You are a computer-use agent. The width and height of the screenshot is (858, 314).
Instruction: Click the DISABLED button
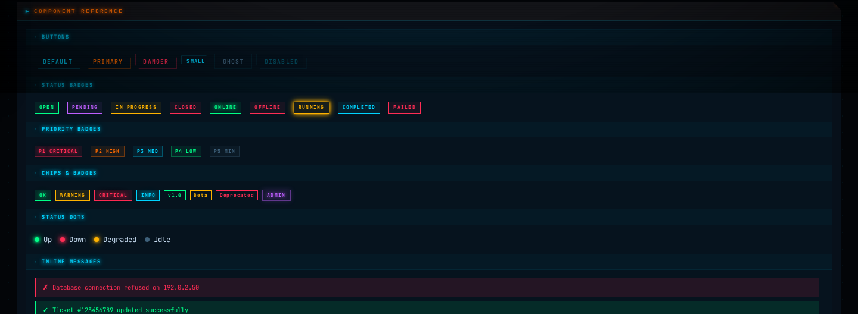pos(282,61)
